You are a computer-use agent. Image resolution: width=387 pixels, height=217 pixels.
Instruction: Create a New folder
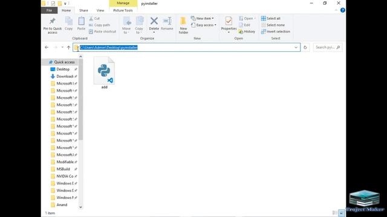(183, 25)
